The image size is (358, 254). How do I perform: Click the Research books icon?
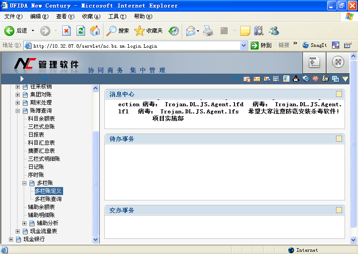(x=259, y=31)
